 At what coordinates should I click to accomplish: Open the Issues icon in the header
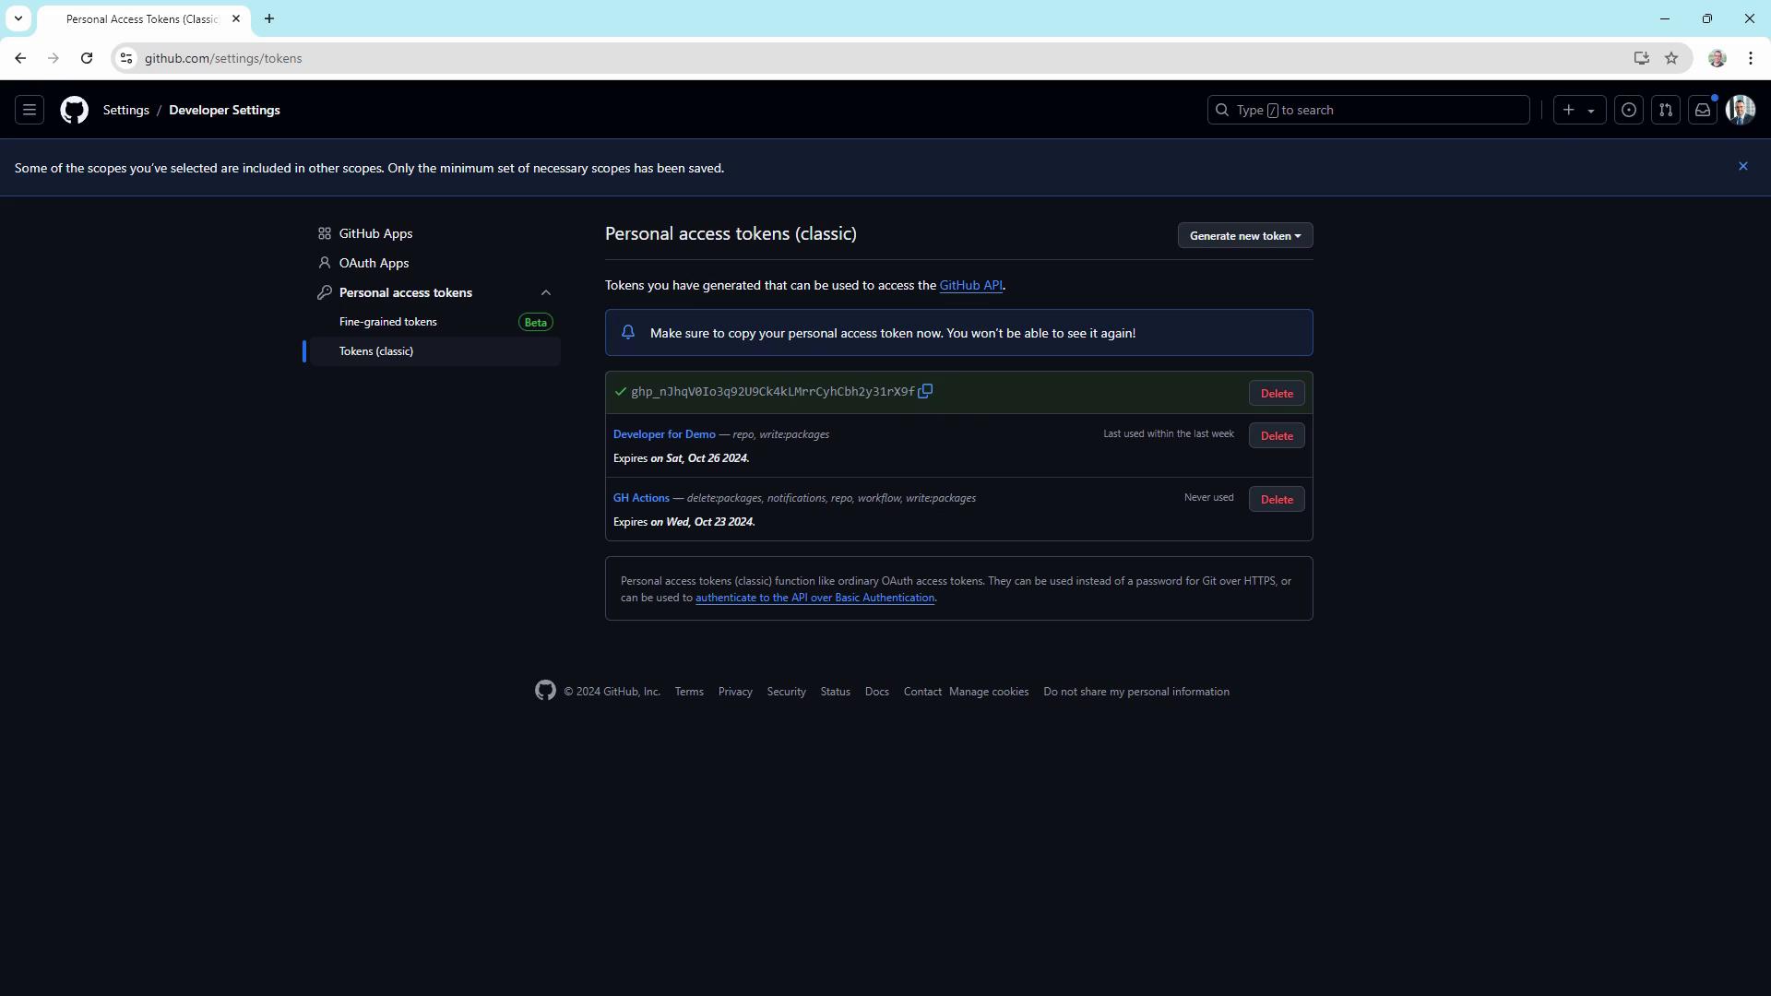[x=1629, y=110]
